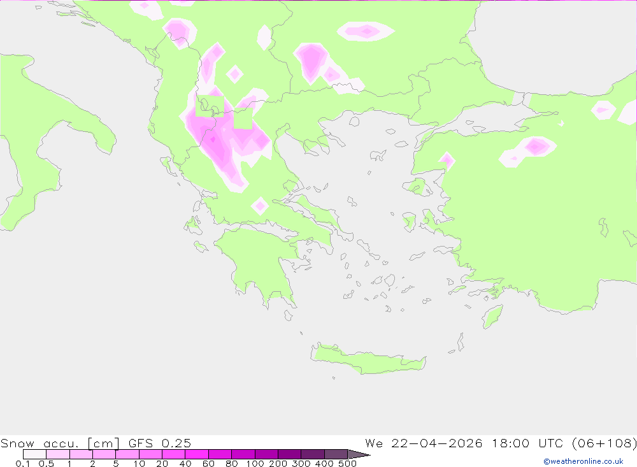Click the legend label '100'
Image resolution: width=637 pixels, height=467 pixels.
[x=255, y=463]
